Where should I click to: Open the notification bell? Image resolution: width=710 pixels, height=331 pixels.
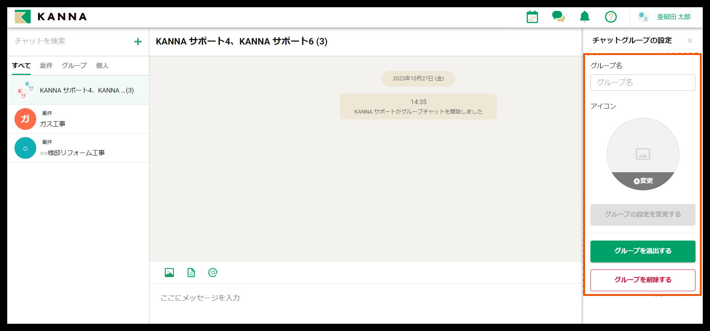pos(584,17)
